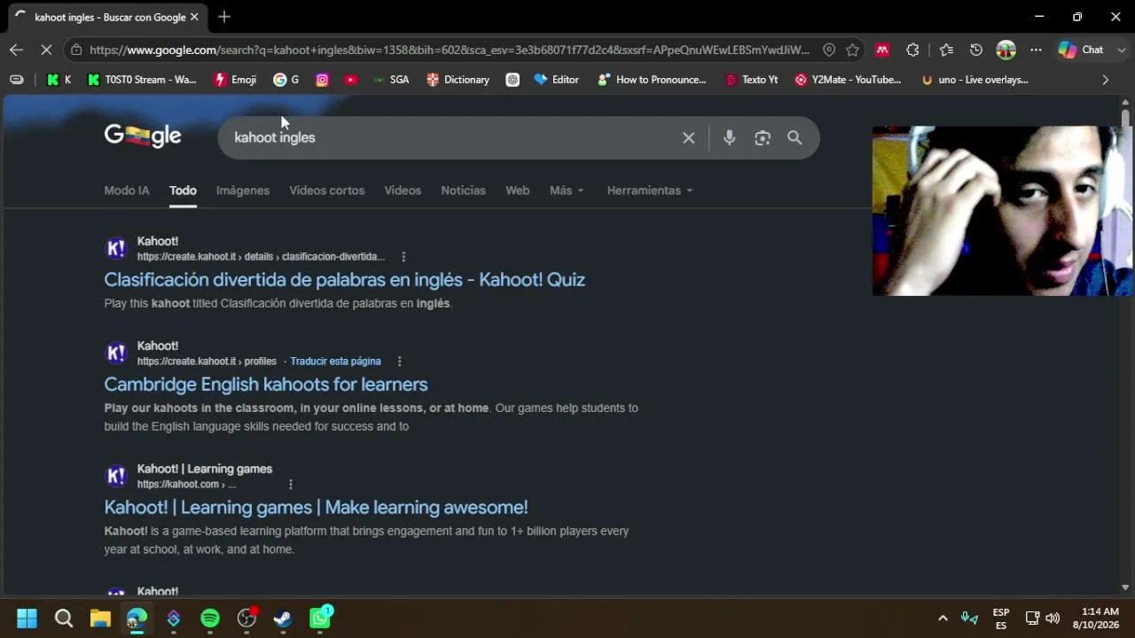The image size is (1135, 638).
Task: Select the Todo results tab
Action: click(183, 191)
